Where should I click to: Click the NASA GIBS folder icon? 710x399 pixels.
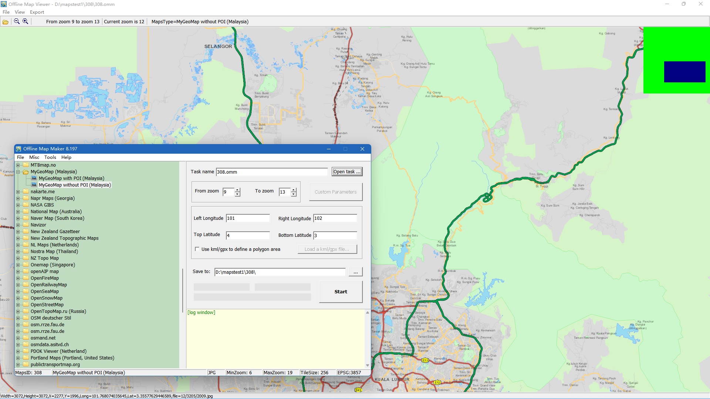point(26,205)
